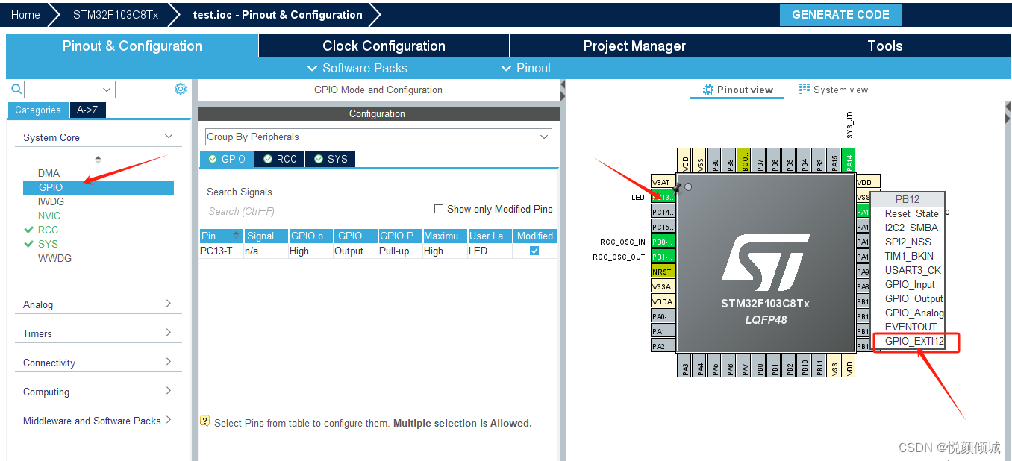Switch to the Project Manager tab
1012x461 pixels.
point(634,46)
